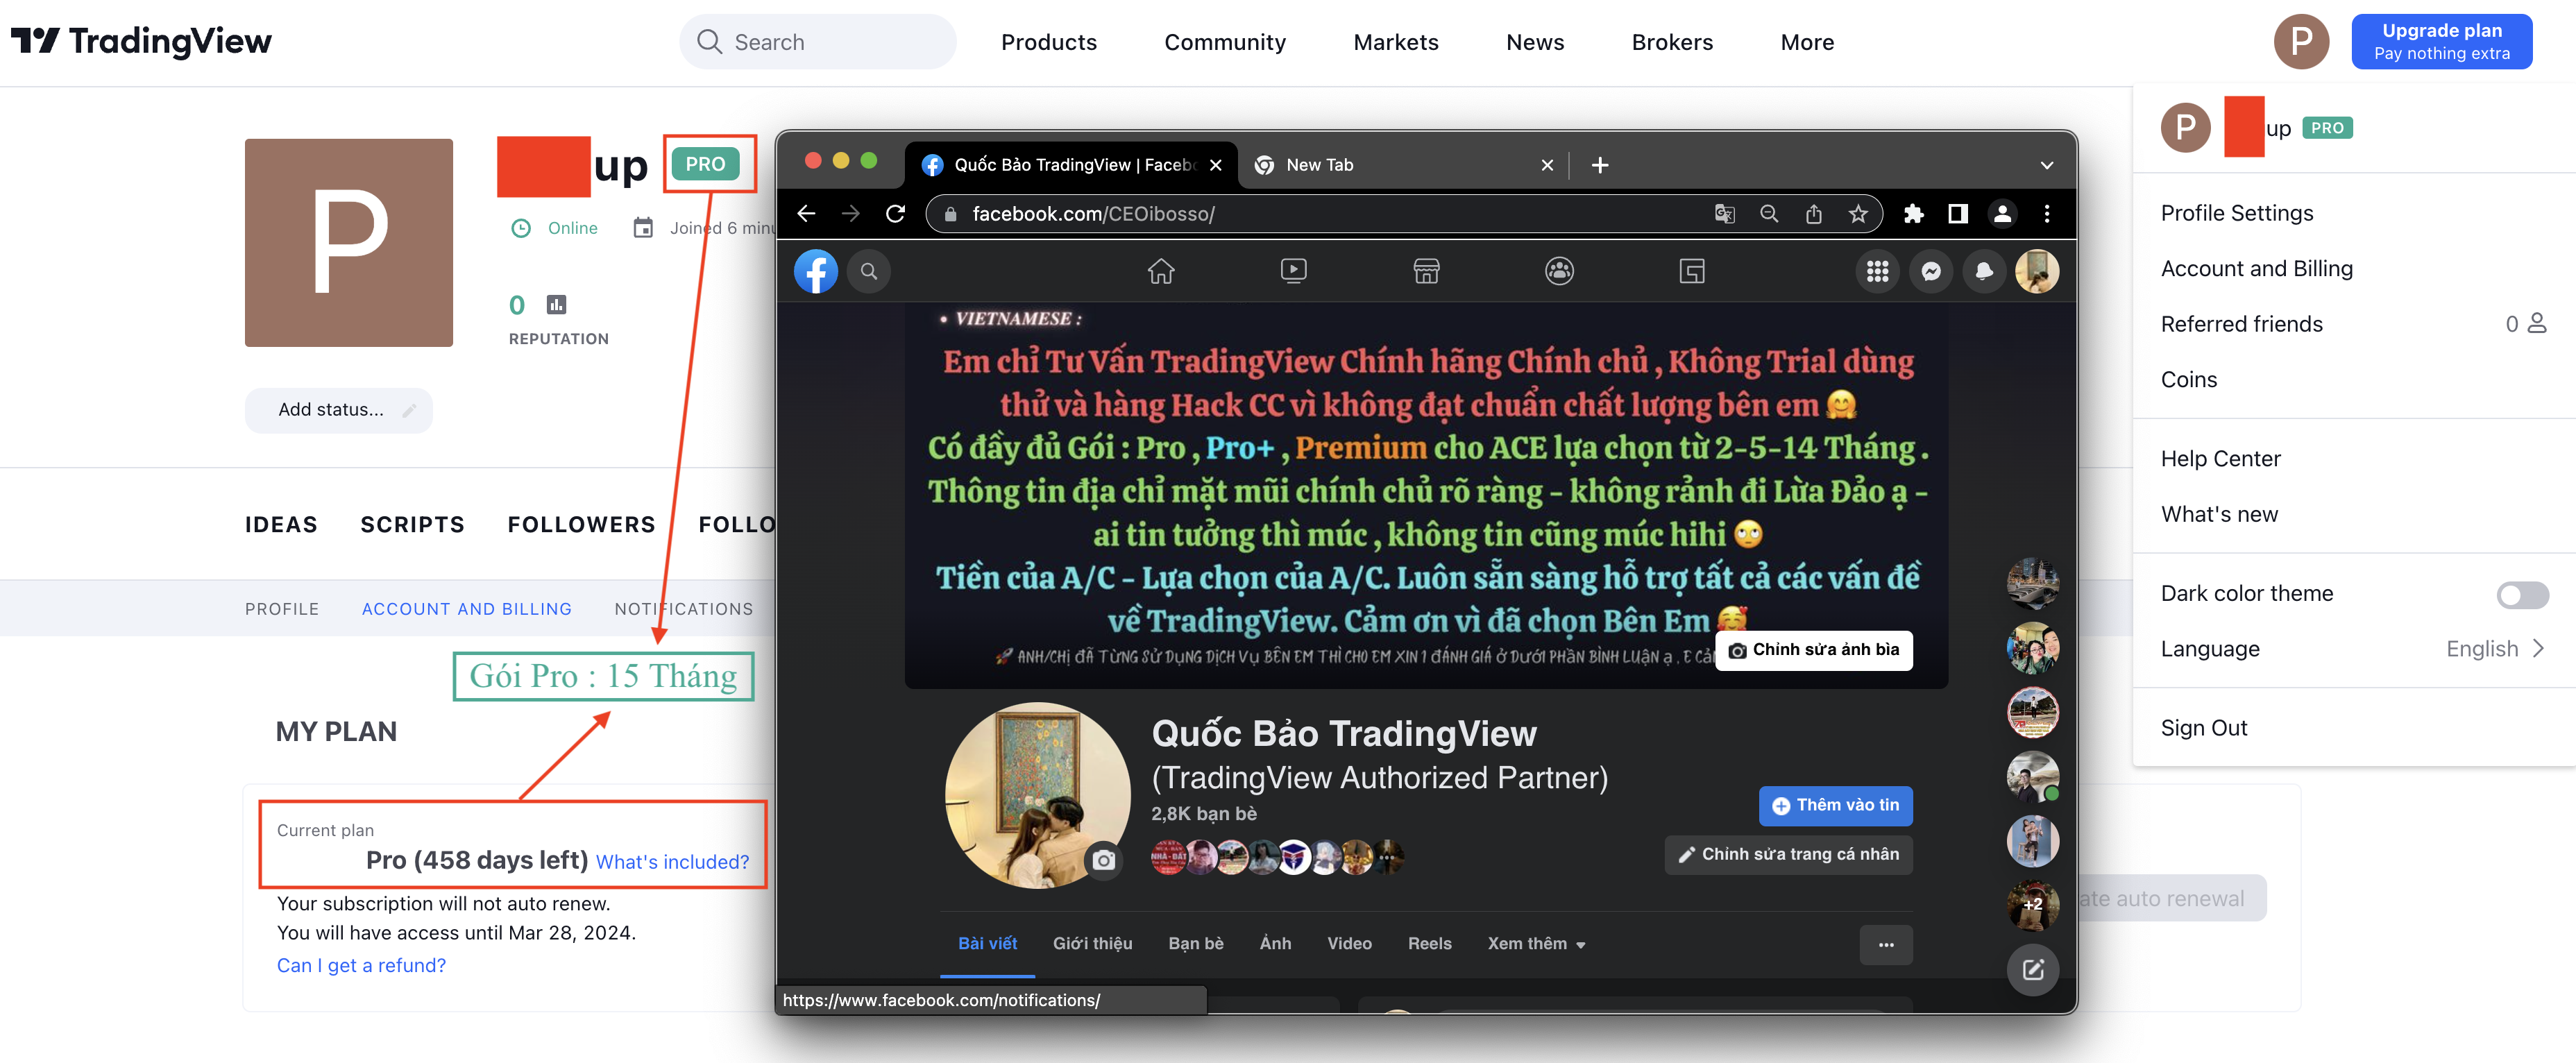Click Can I get a refund link
Screen dimensions: 2576x1063
tap(363, 964)
